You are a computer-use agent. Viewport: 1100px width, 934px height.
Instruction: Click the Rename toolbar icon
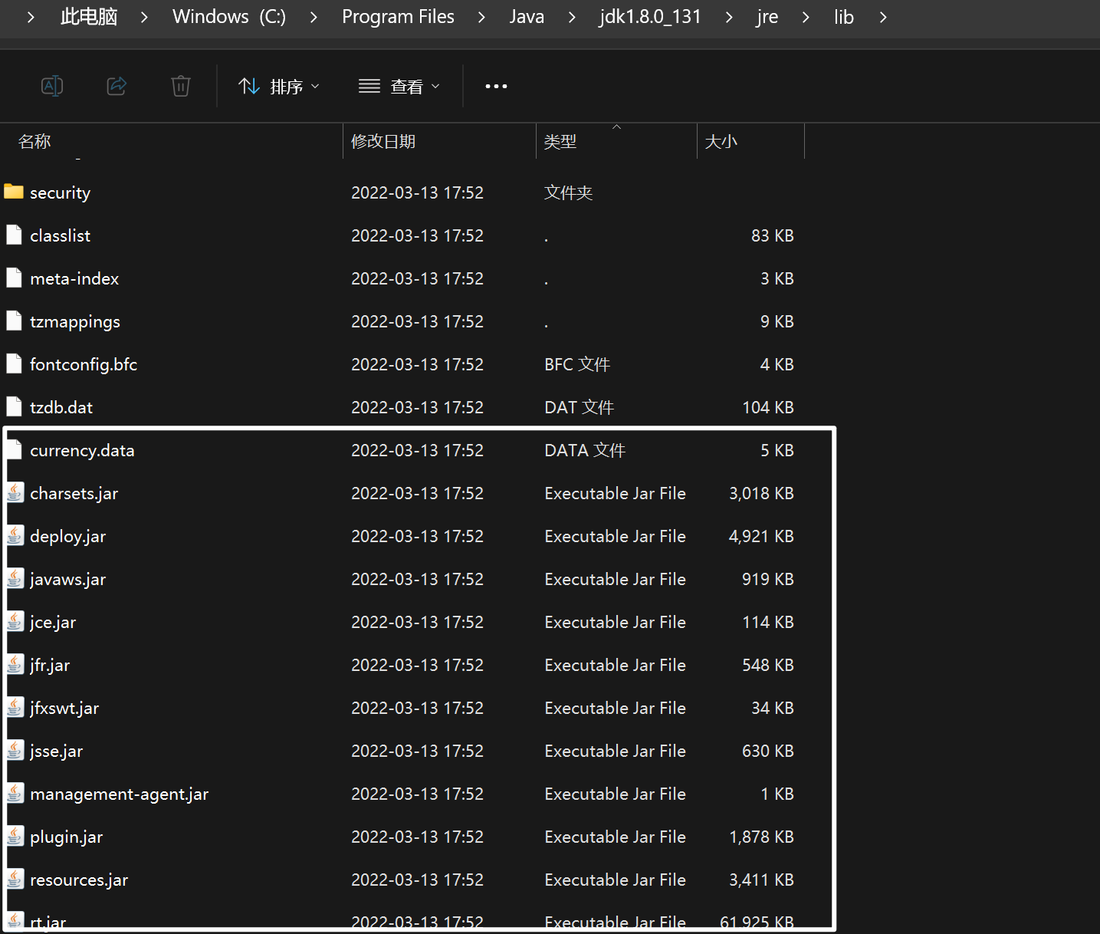coord(52,86)
